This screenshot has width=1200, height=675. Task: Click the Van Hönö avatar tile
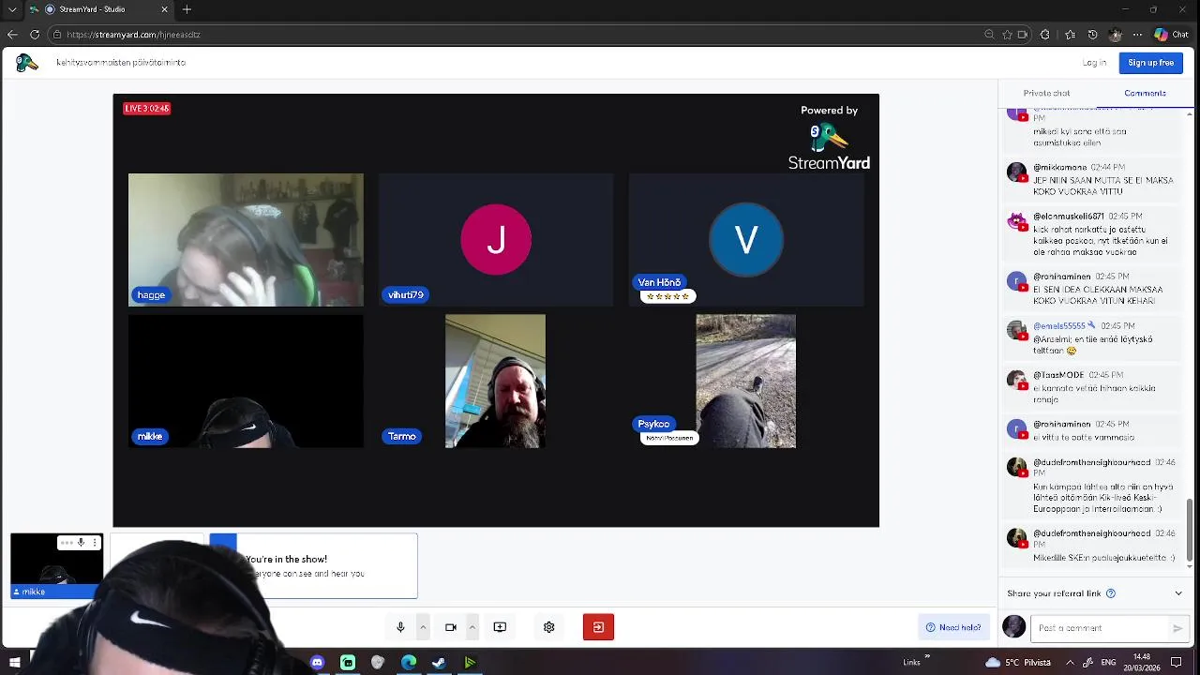[x=746, y=240]
